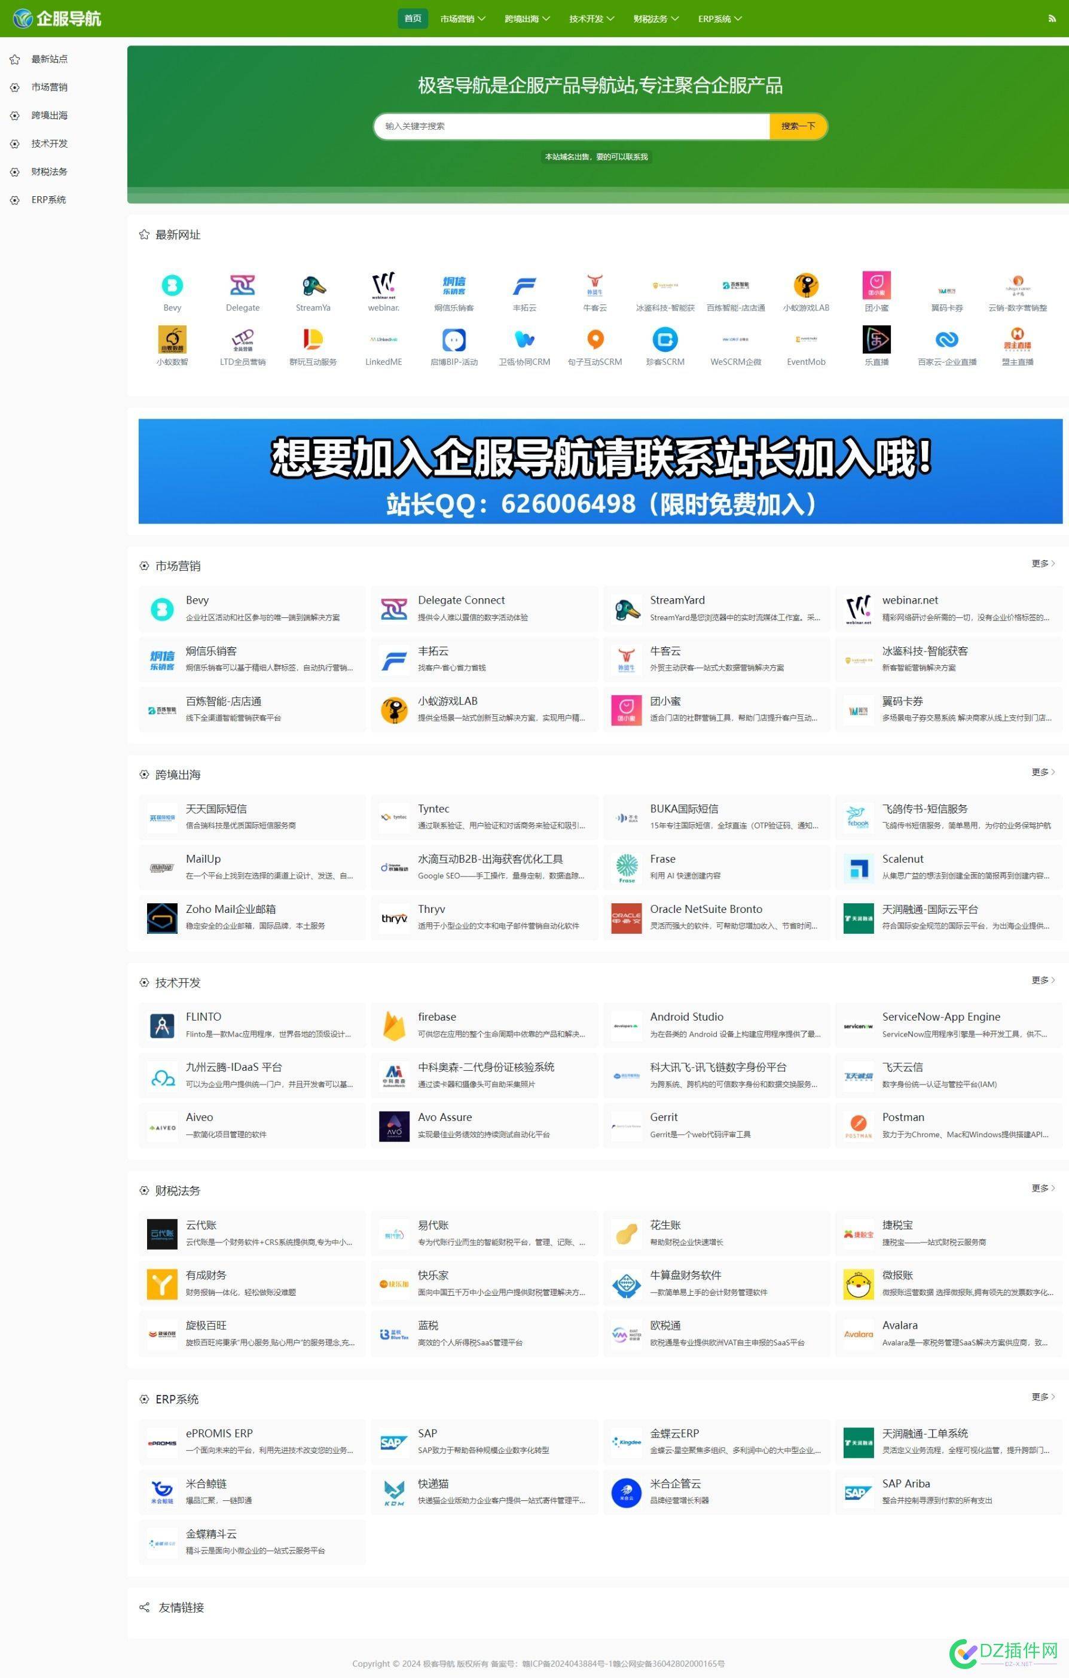Open the 句子互动SCRM icon
Image resolution: width=1069 pixels, height=1678 pixels.
[x=595, y=339]
